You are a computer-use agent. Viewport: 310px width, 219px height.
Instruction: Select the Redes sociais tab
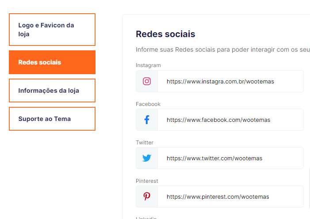coord(52,62)
